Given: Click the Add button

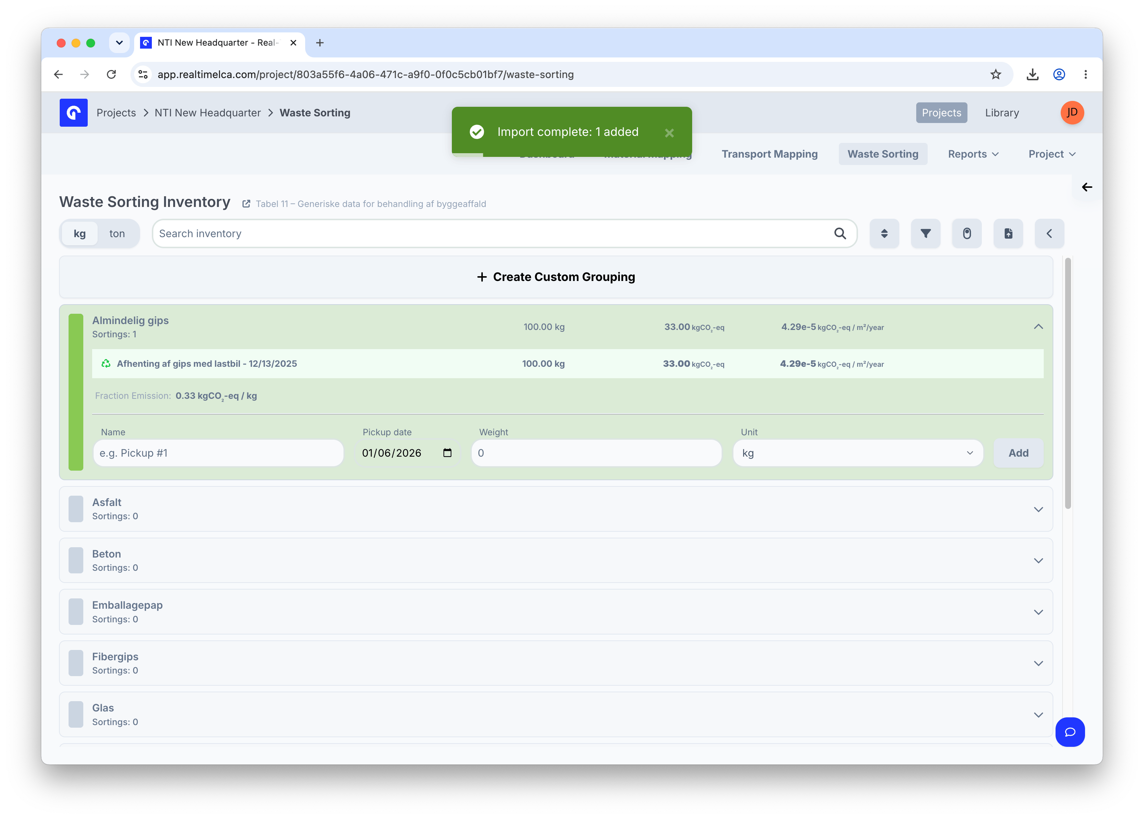Looking at the screenshot, I should click(x=1018, y=453).
